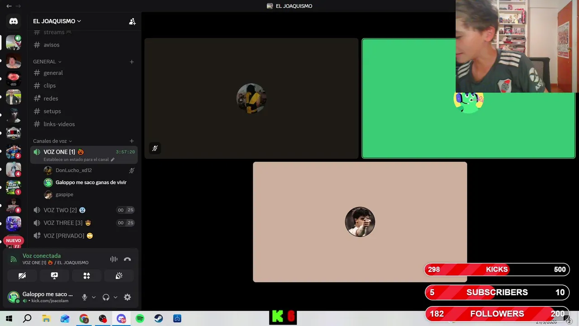
Task: Join the VOZ TWO [2] voice channel
Action: (84, 210)
